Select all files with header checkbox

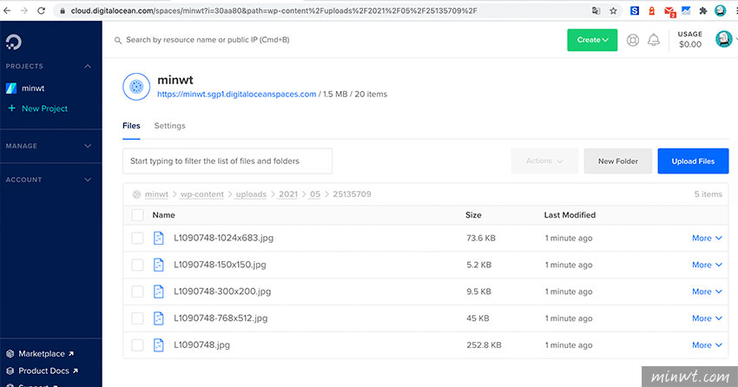tap(137, 215)
